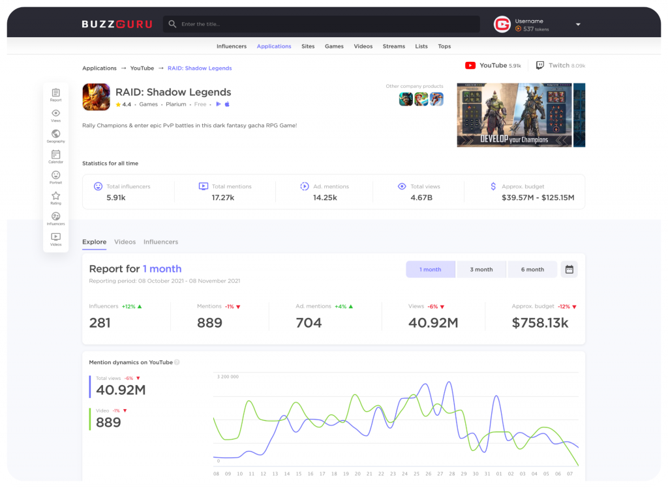Click YouTube breadcrumb link

point(142,68)
